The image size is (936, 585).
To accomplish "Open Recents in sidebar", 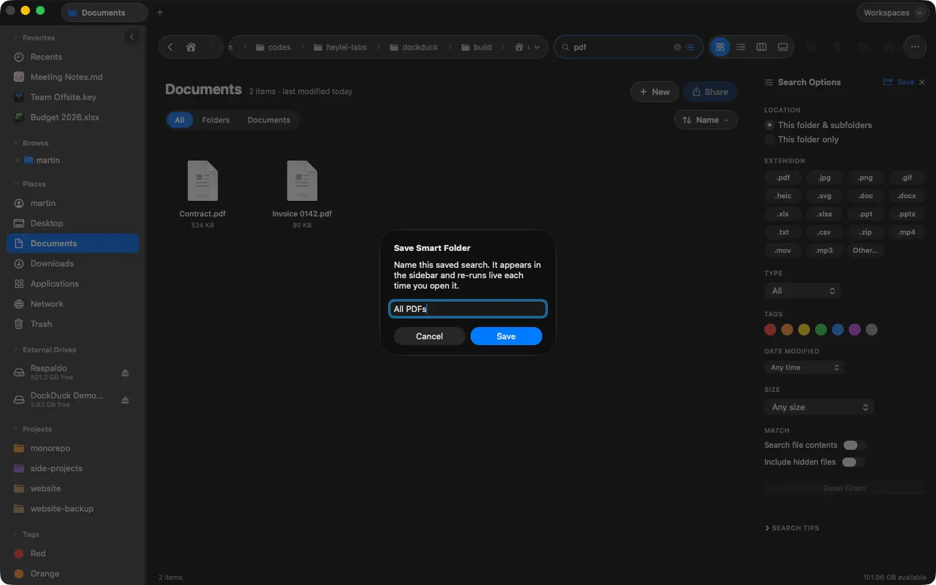I will tap(73, 57).
